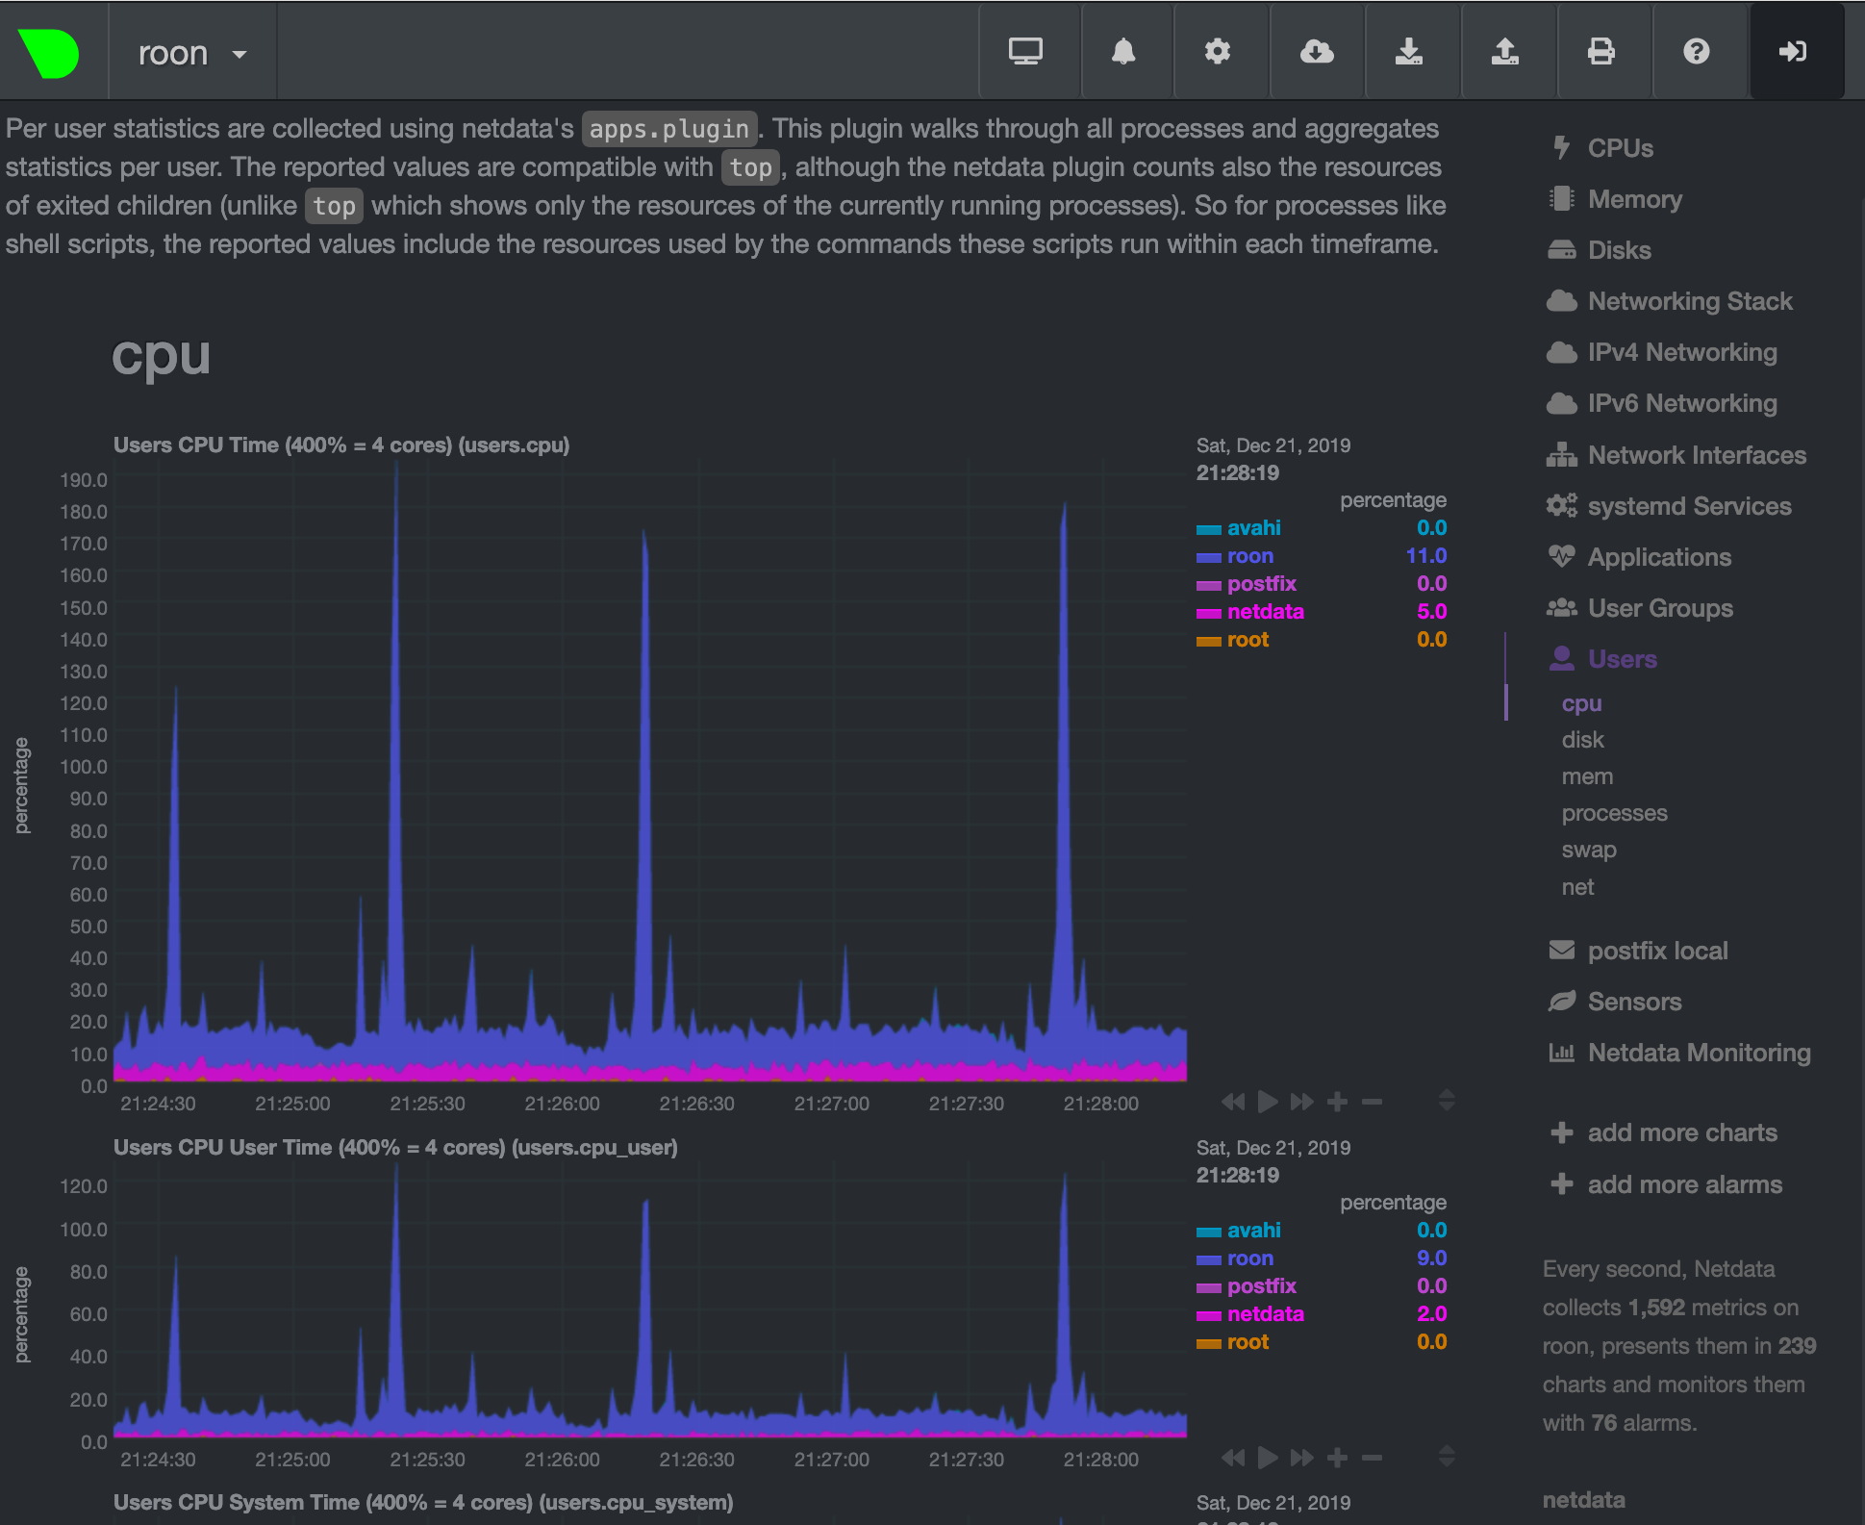Click the Users CPU System Time chart title
This screenshot has height=1525, width=1865.
(x=423, y=1503)
